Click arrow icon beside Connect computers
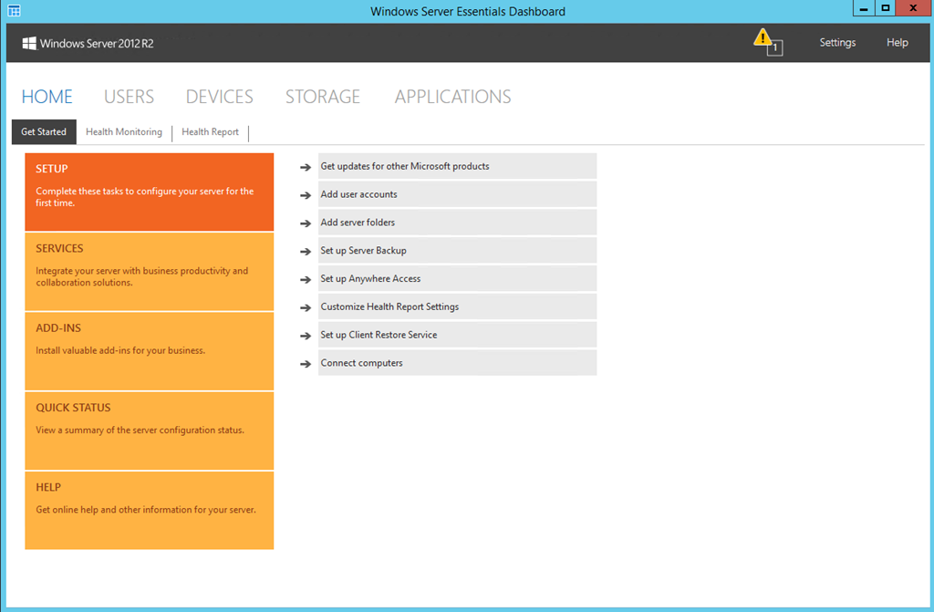 [306, 364]
